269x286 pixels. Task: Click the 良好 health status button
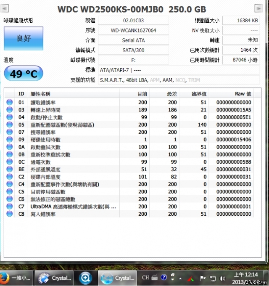point(24,38)
